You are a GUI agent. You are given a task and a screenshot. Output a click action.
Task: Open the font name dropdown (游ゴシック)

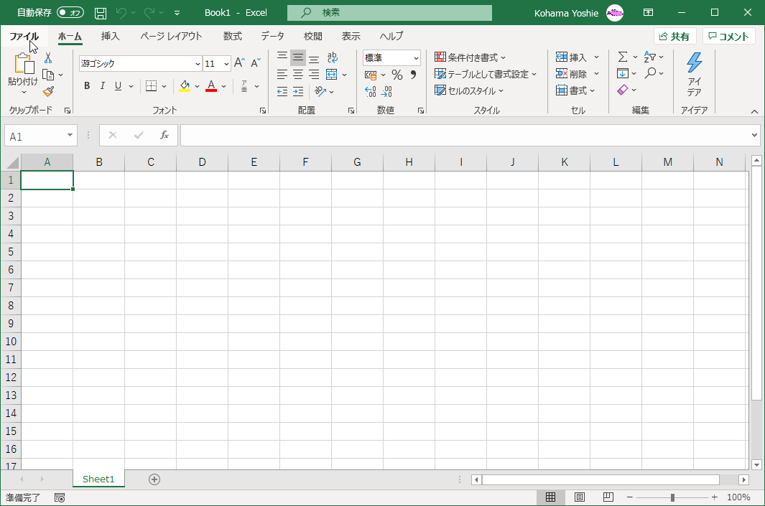pos(198,64)
